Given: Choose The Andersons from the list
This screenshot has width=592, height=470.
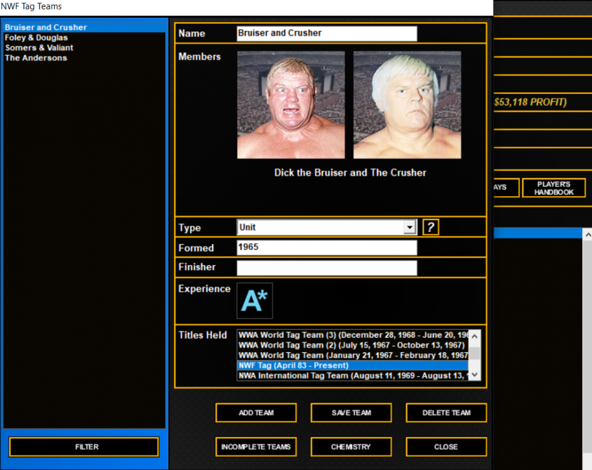Looking at the screenshot, I should (36, 58).
